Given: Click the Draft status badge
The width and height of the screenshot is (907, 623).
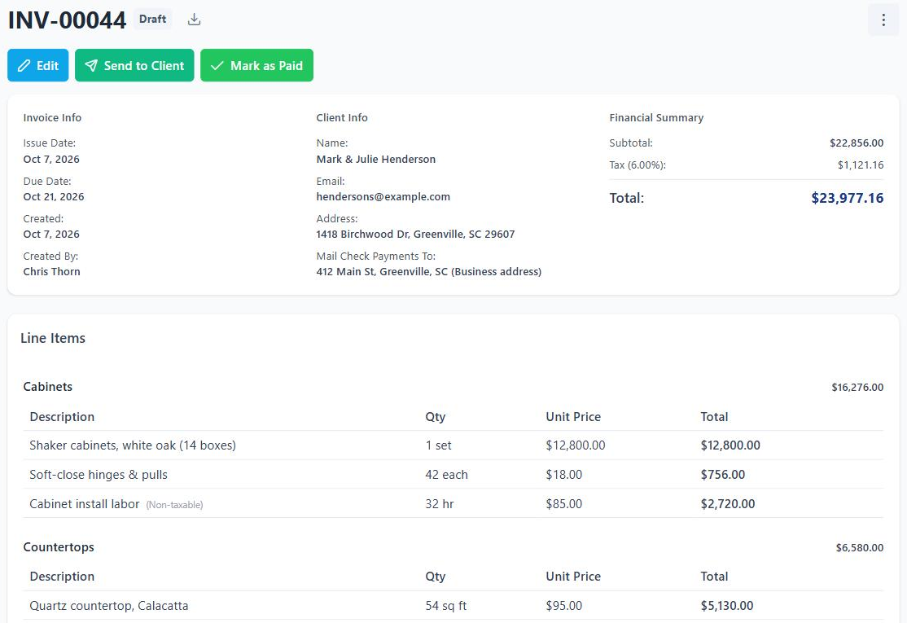Looking at the screenshot, I should (153, 19).
